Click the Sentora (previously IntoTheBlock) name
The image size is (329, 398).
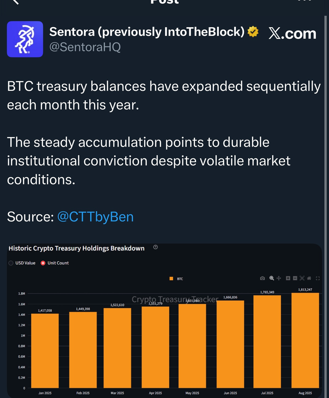tap(147, 32)
